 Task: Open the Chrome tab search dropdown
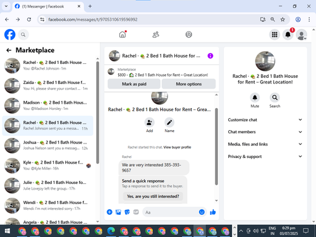(6, 6)
